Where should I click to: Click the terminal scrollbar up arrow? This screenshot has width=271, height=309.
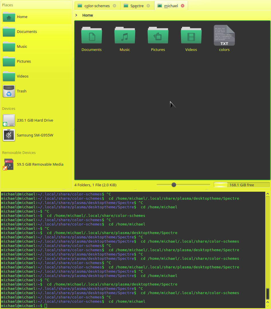[268, 194]
